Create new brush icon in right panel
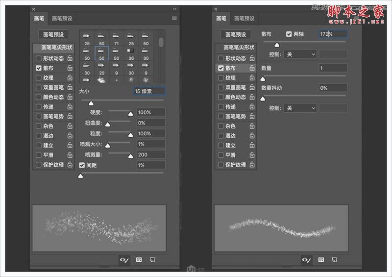 tap(335, 260)
